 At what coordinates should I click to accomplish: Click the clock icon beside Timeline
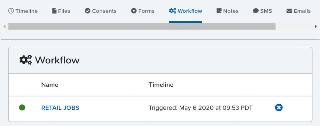point(11,11)
